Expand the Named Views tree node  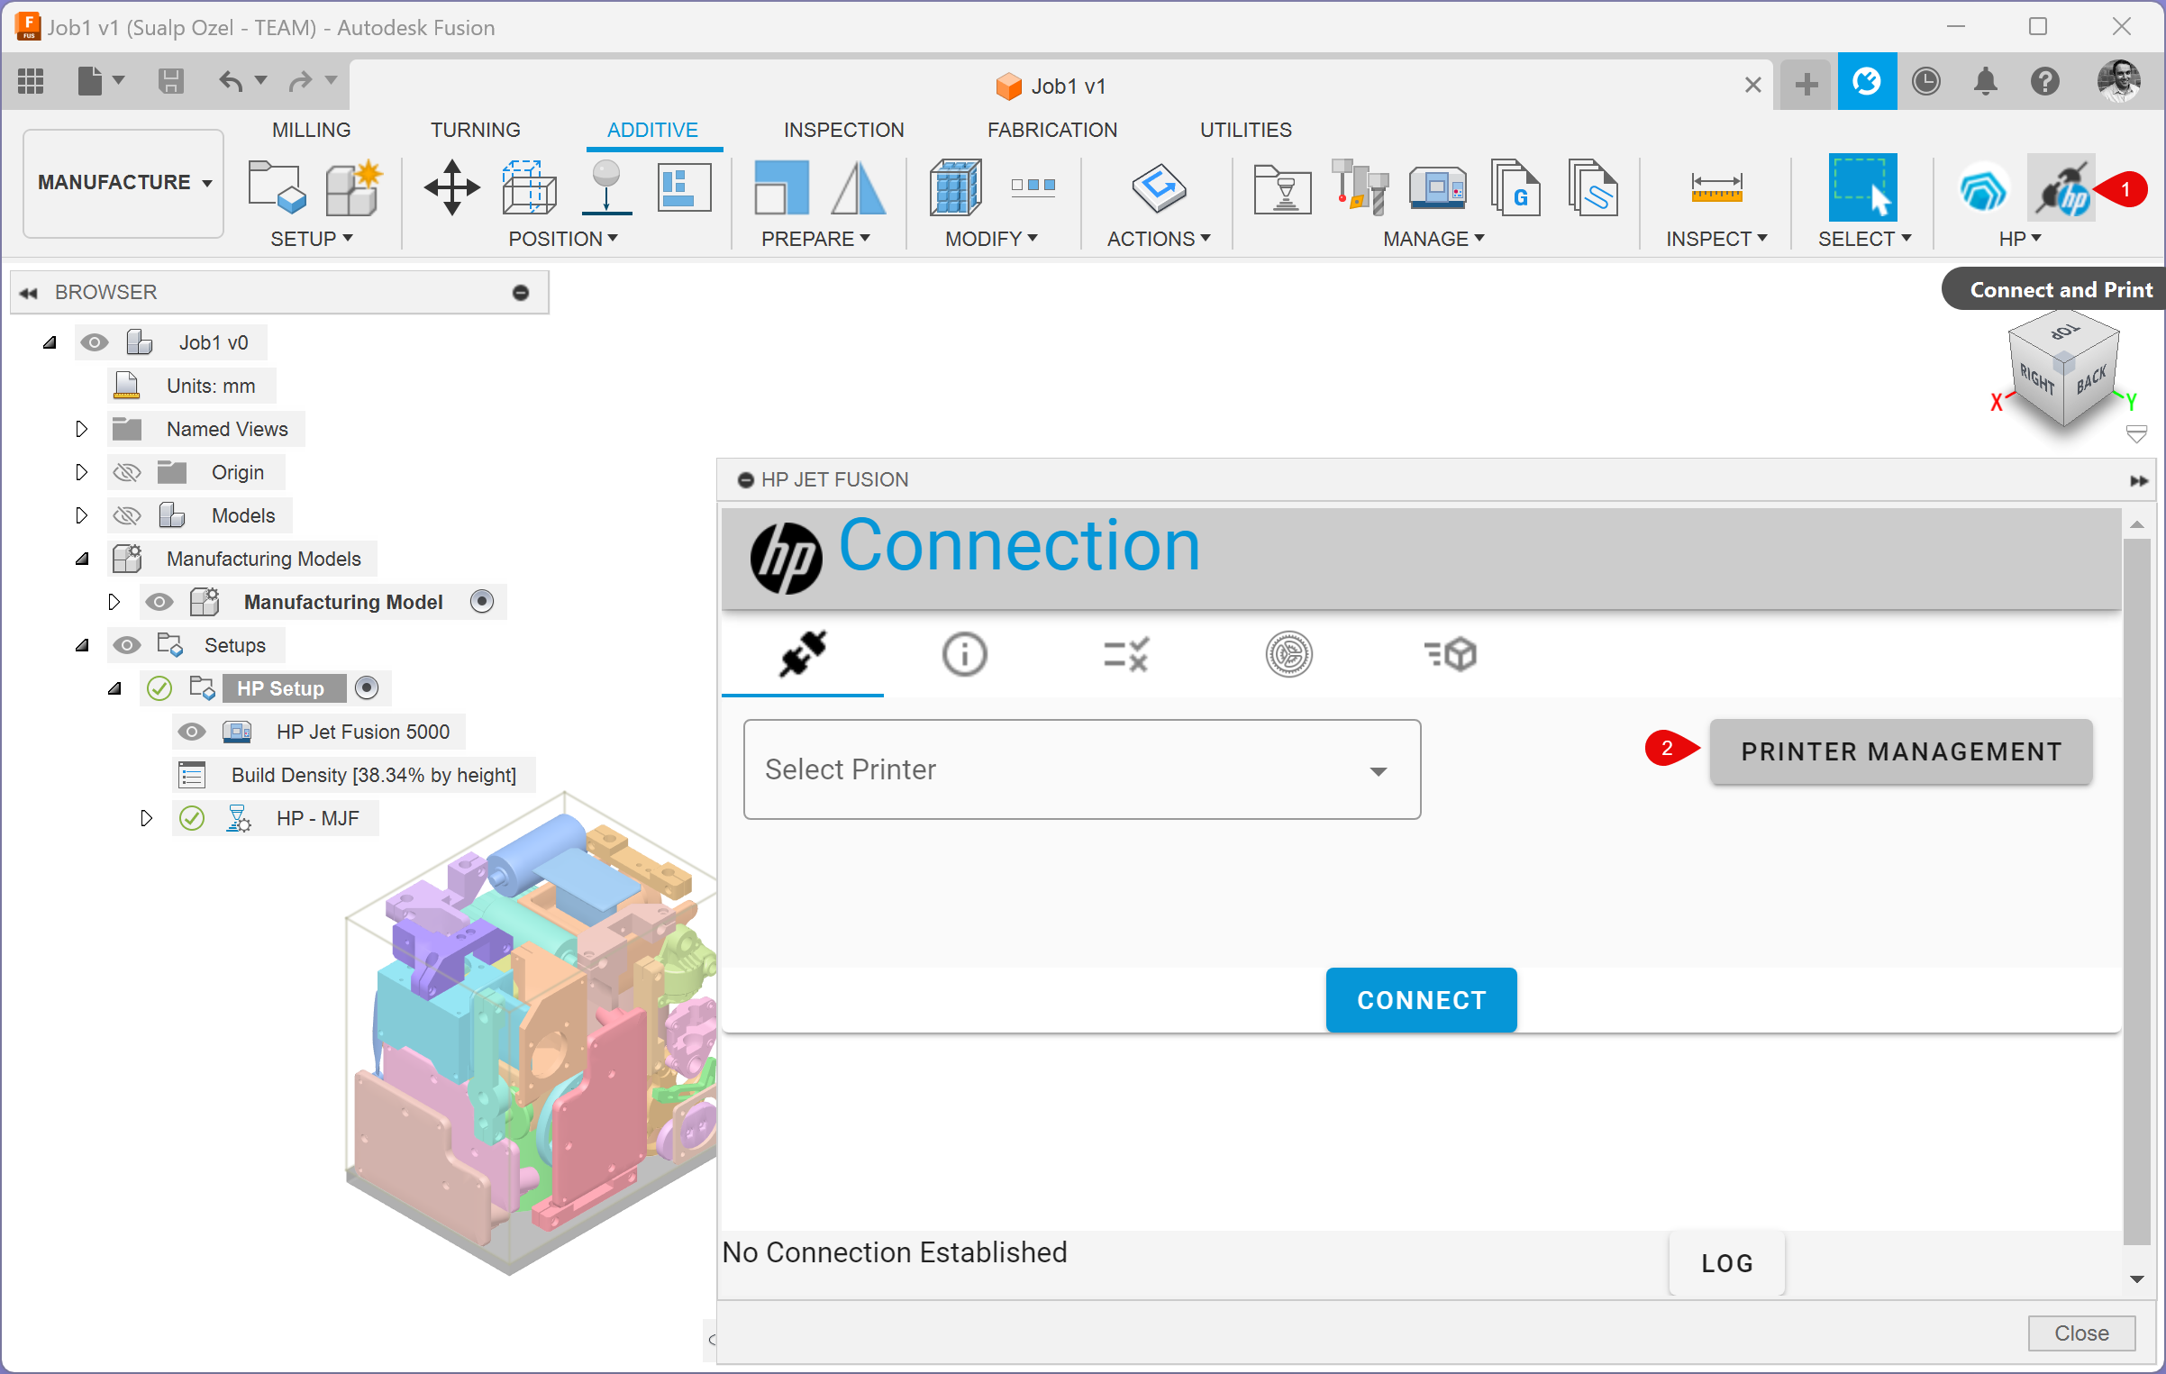click(x=81, y=429)
